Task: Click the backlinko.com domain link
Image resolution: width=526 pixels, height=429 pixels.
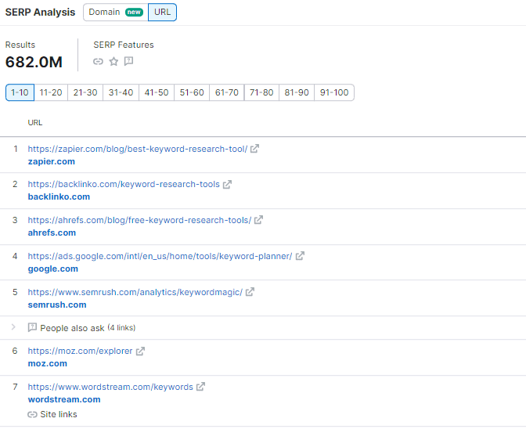Action: click(59, 197)
